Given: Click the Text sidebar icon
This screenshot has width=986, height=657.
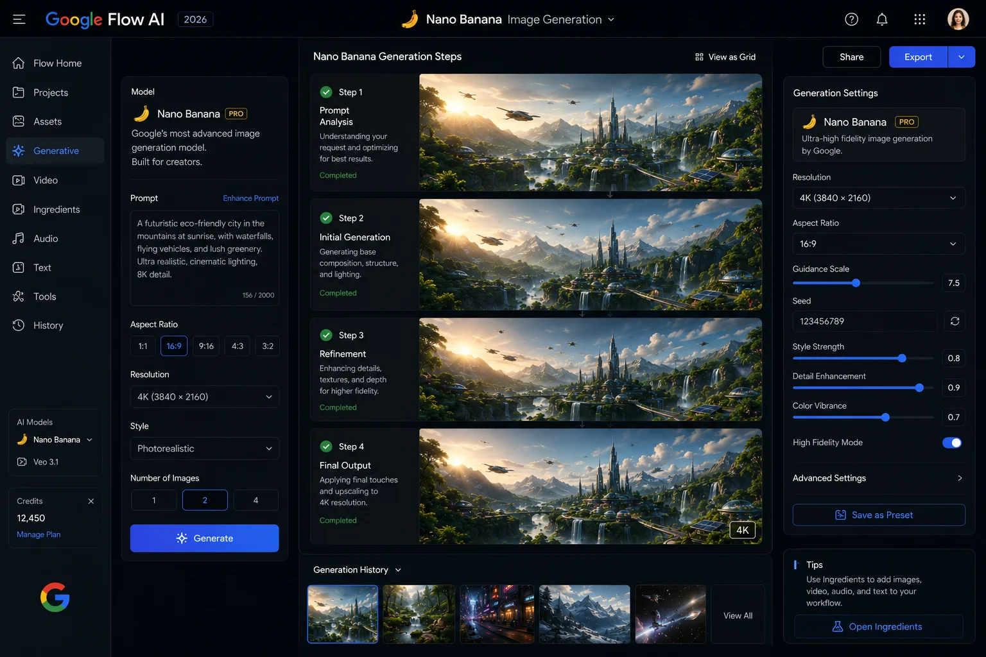Looking at the screenshot, I should (x=19, y=268).
